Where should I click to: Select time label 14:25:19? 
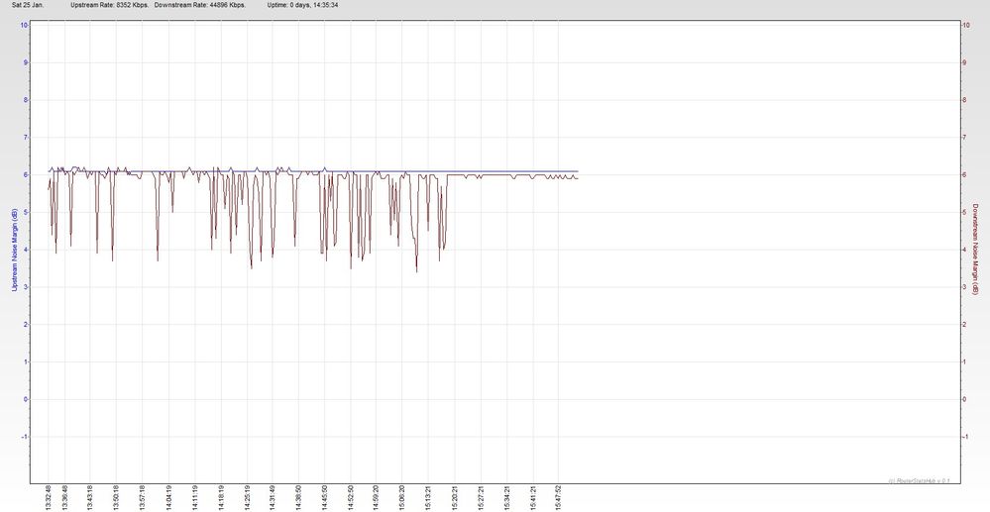click(x=247, y=497)
